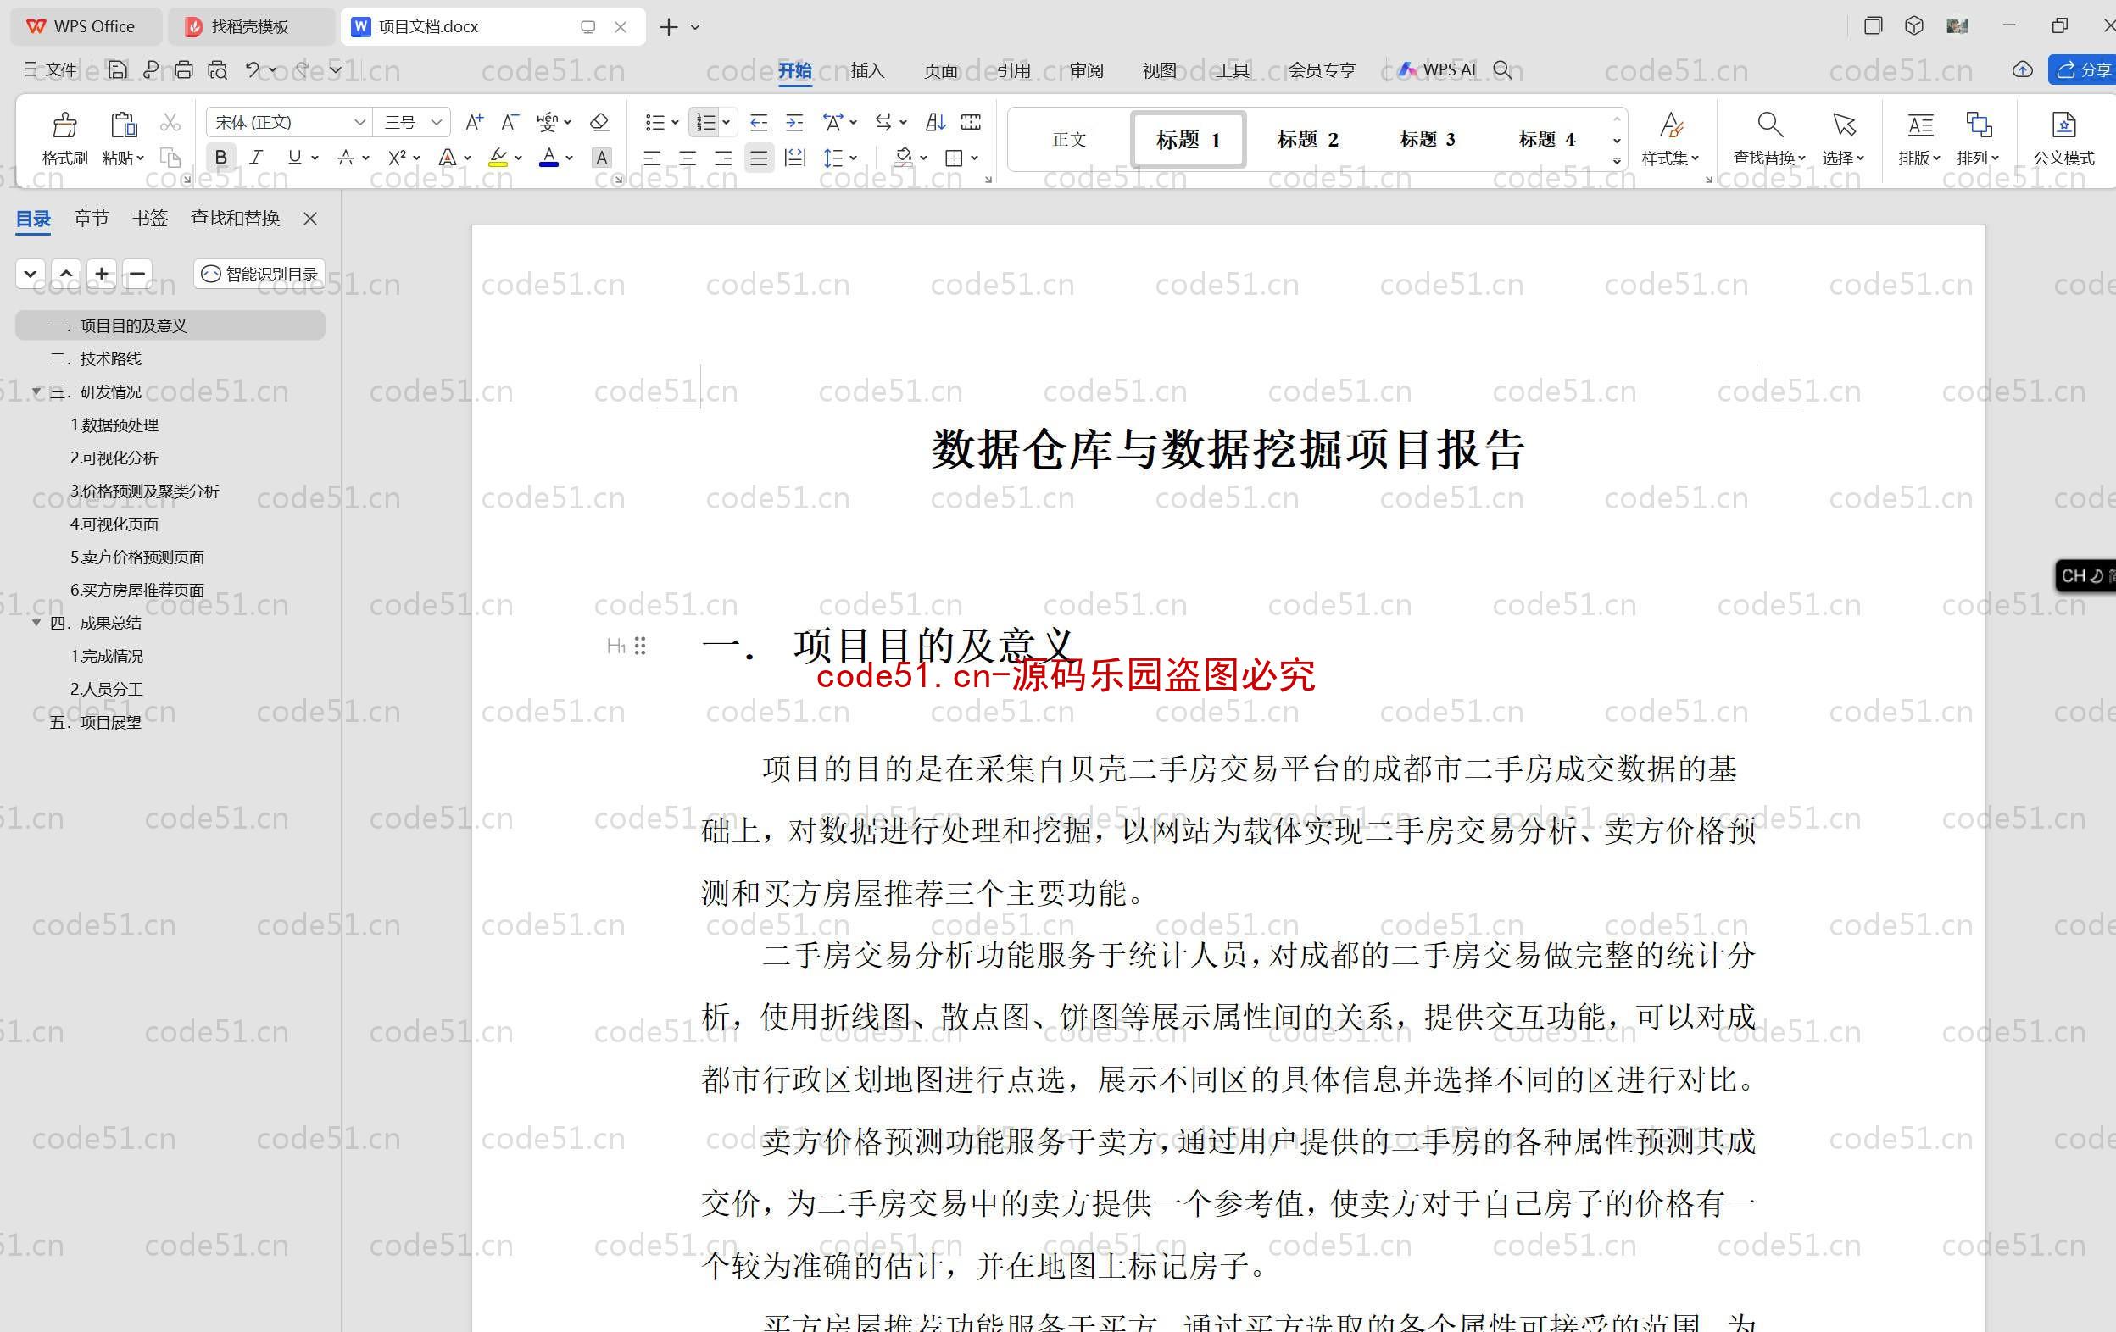Switch to the 页面 ribbon tab
Viewport: 2116px width, 1332px height.
pos(940,70)
